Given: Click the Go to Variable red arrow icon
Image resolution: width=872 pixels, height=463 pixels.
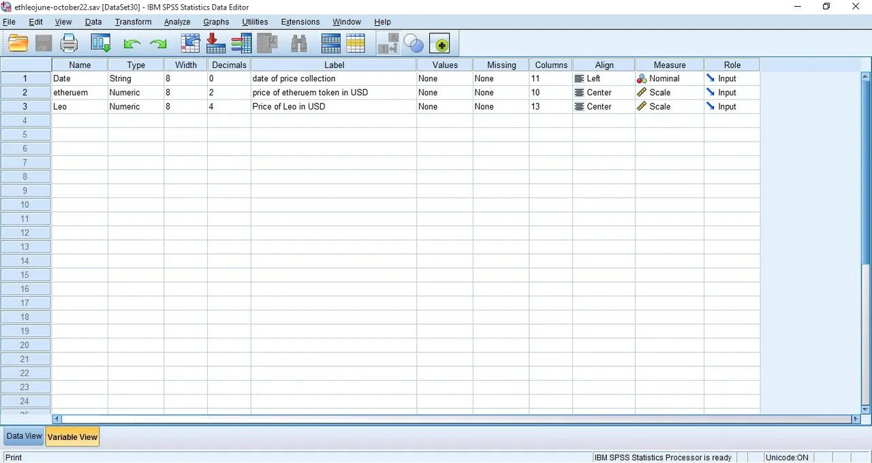Looking at the screenshot, I should coord(216,44).
